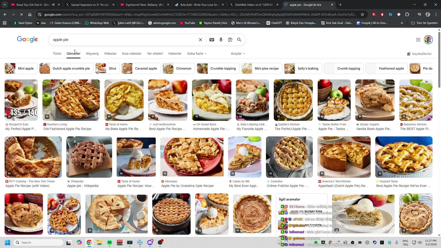Start voice search with the microphone icon
This screenshot has height=248, width=441.
(221, 40)
